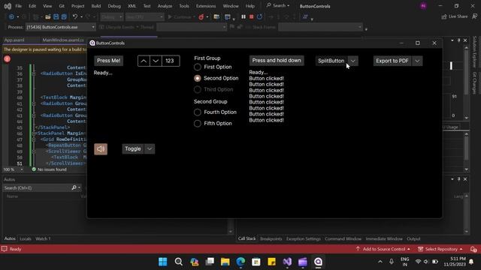Save all files with double-disk icon

pos(64,16)
